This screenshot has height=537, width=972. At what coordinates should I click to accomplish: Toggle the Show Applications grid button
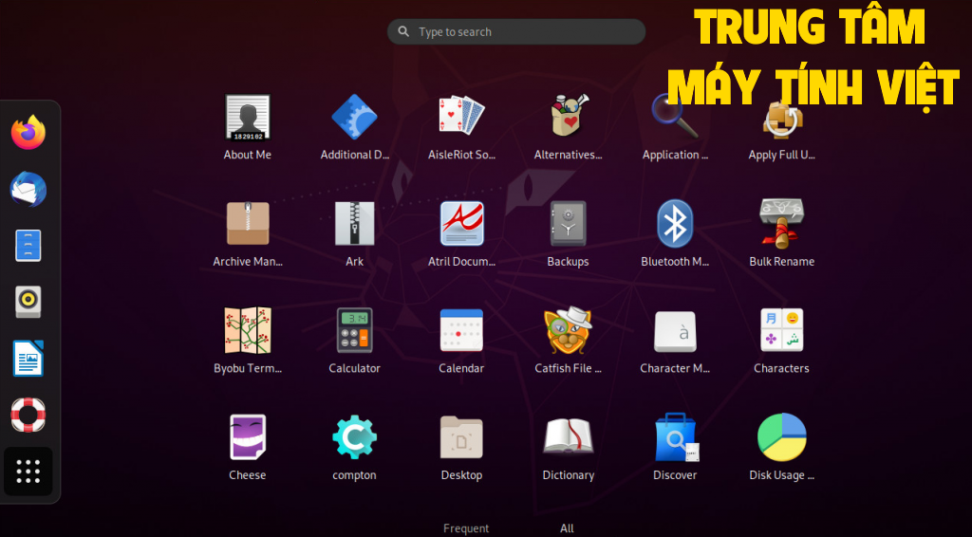(x=28, y=471)
